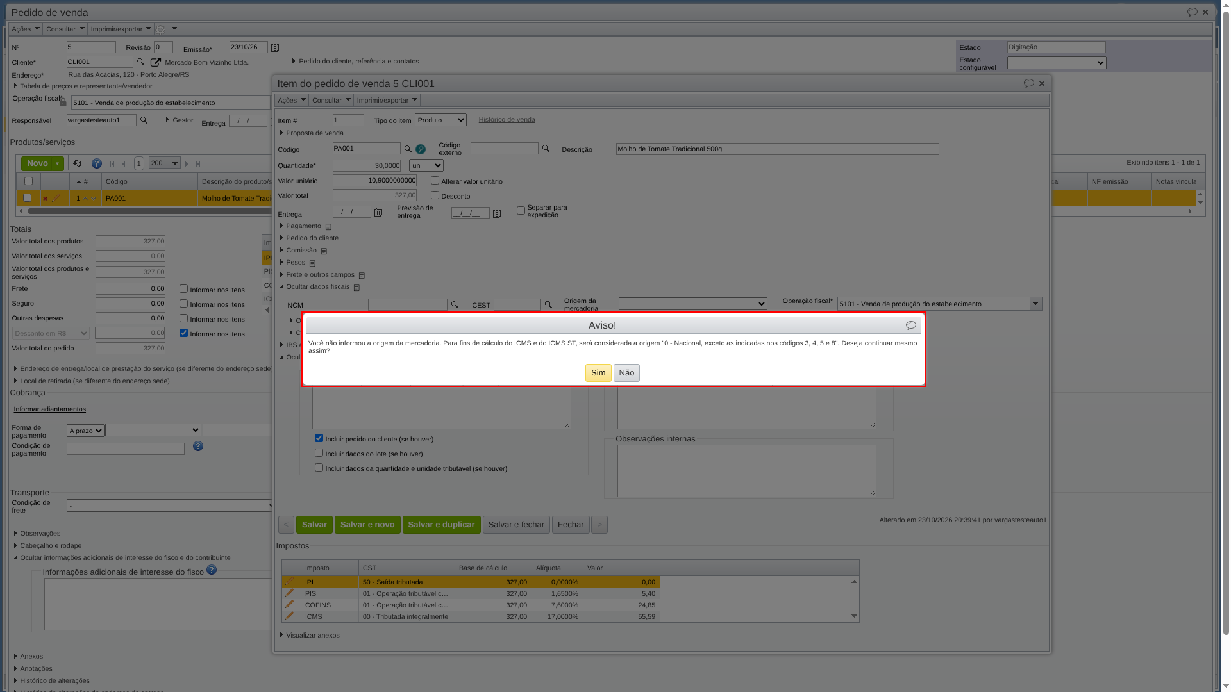This screenshot has height=692, width=1231.
Task: Toggle Separar para expedição checkbox
Action: click(521, 210)
